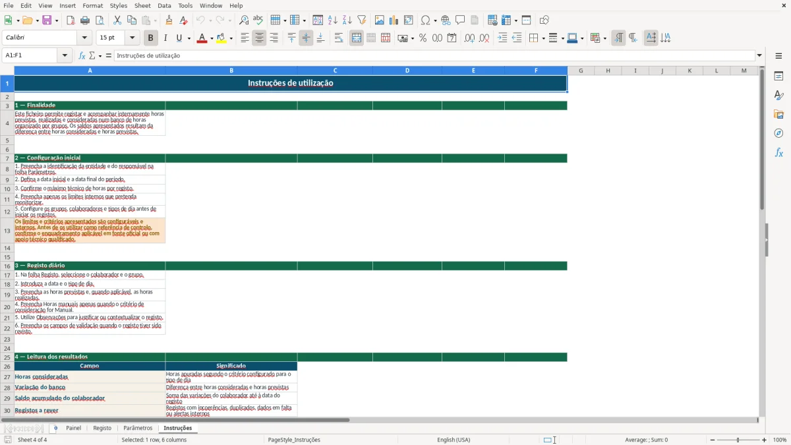Click the Format as Date icon

pyautogui.click(x=452, y=38)
